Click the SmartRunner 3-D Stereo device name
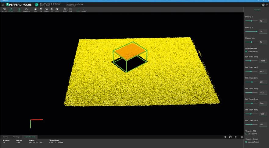 (x=50, y=4)
